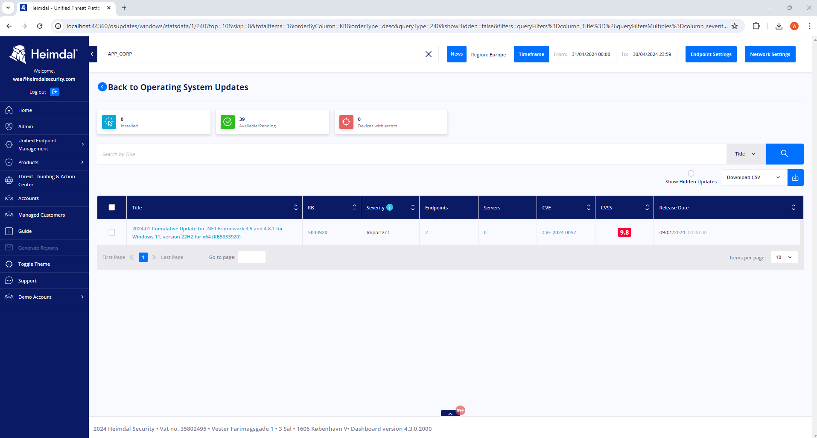The height and width of the screenshot is (438, 817).
Task: Open KB link 5033920
Action: tap(318, 232)
